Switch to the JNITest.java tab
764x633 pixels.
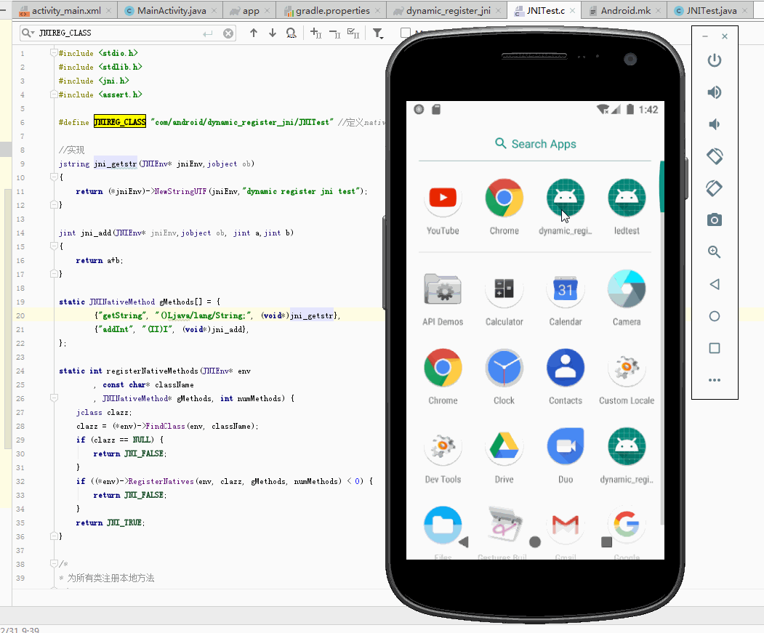(x=711, y=10)
